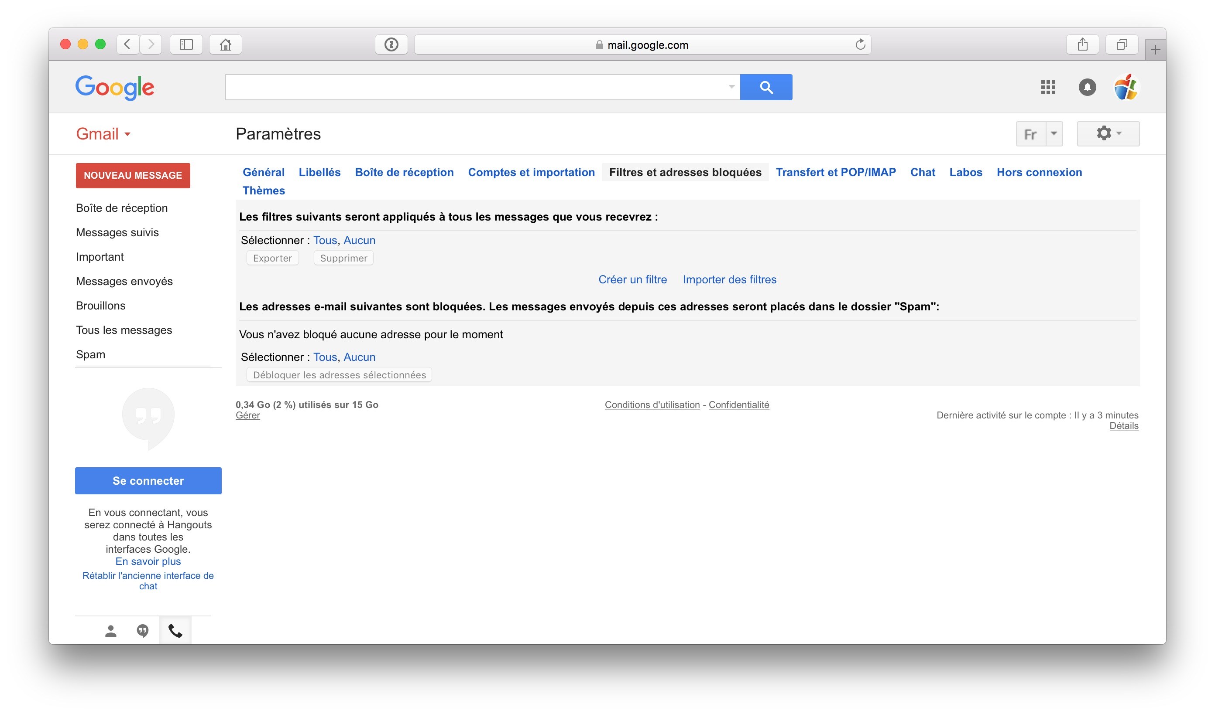Switch to the Chat tab
Screen dimensions: 1215x714
pos(922,172)
